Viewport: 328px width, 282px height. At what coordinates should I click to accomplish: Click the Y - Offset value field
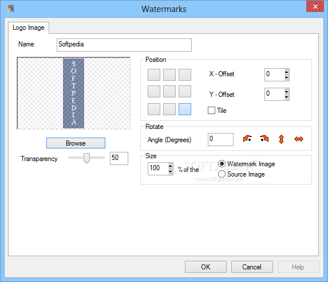[274, 94]
